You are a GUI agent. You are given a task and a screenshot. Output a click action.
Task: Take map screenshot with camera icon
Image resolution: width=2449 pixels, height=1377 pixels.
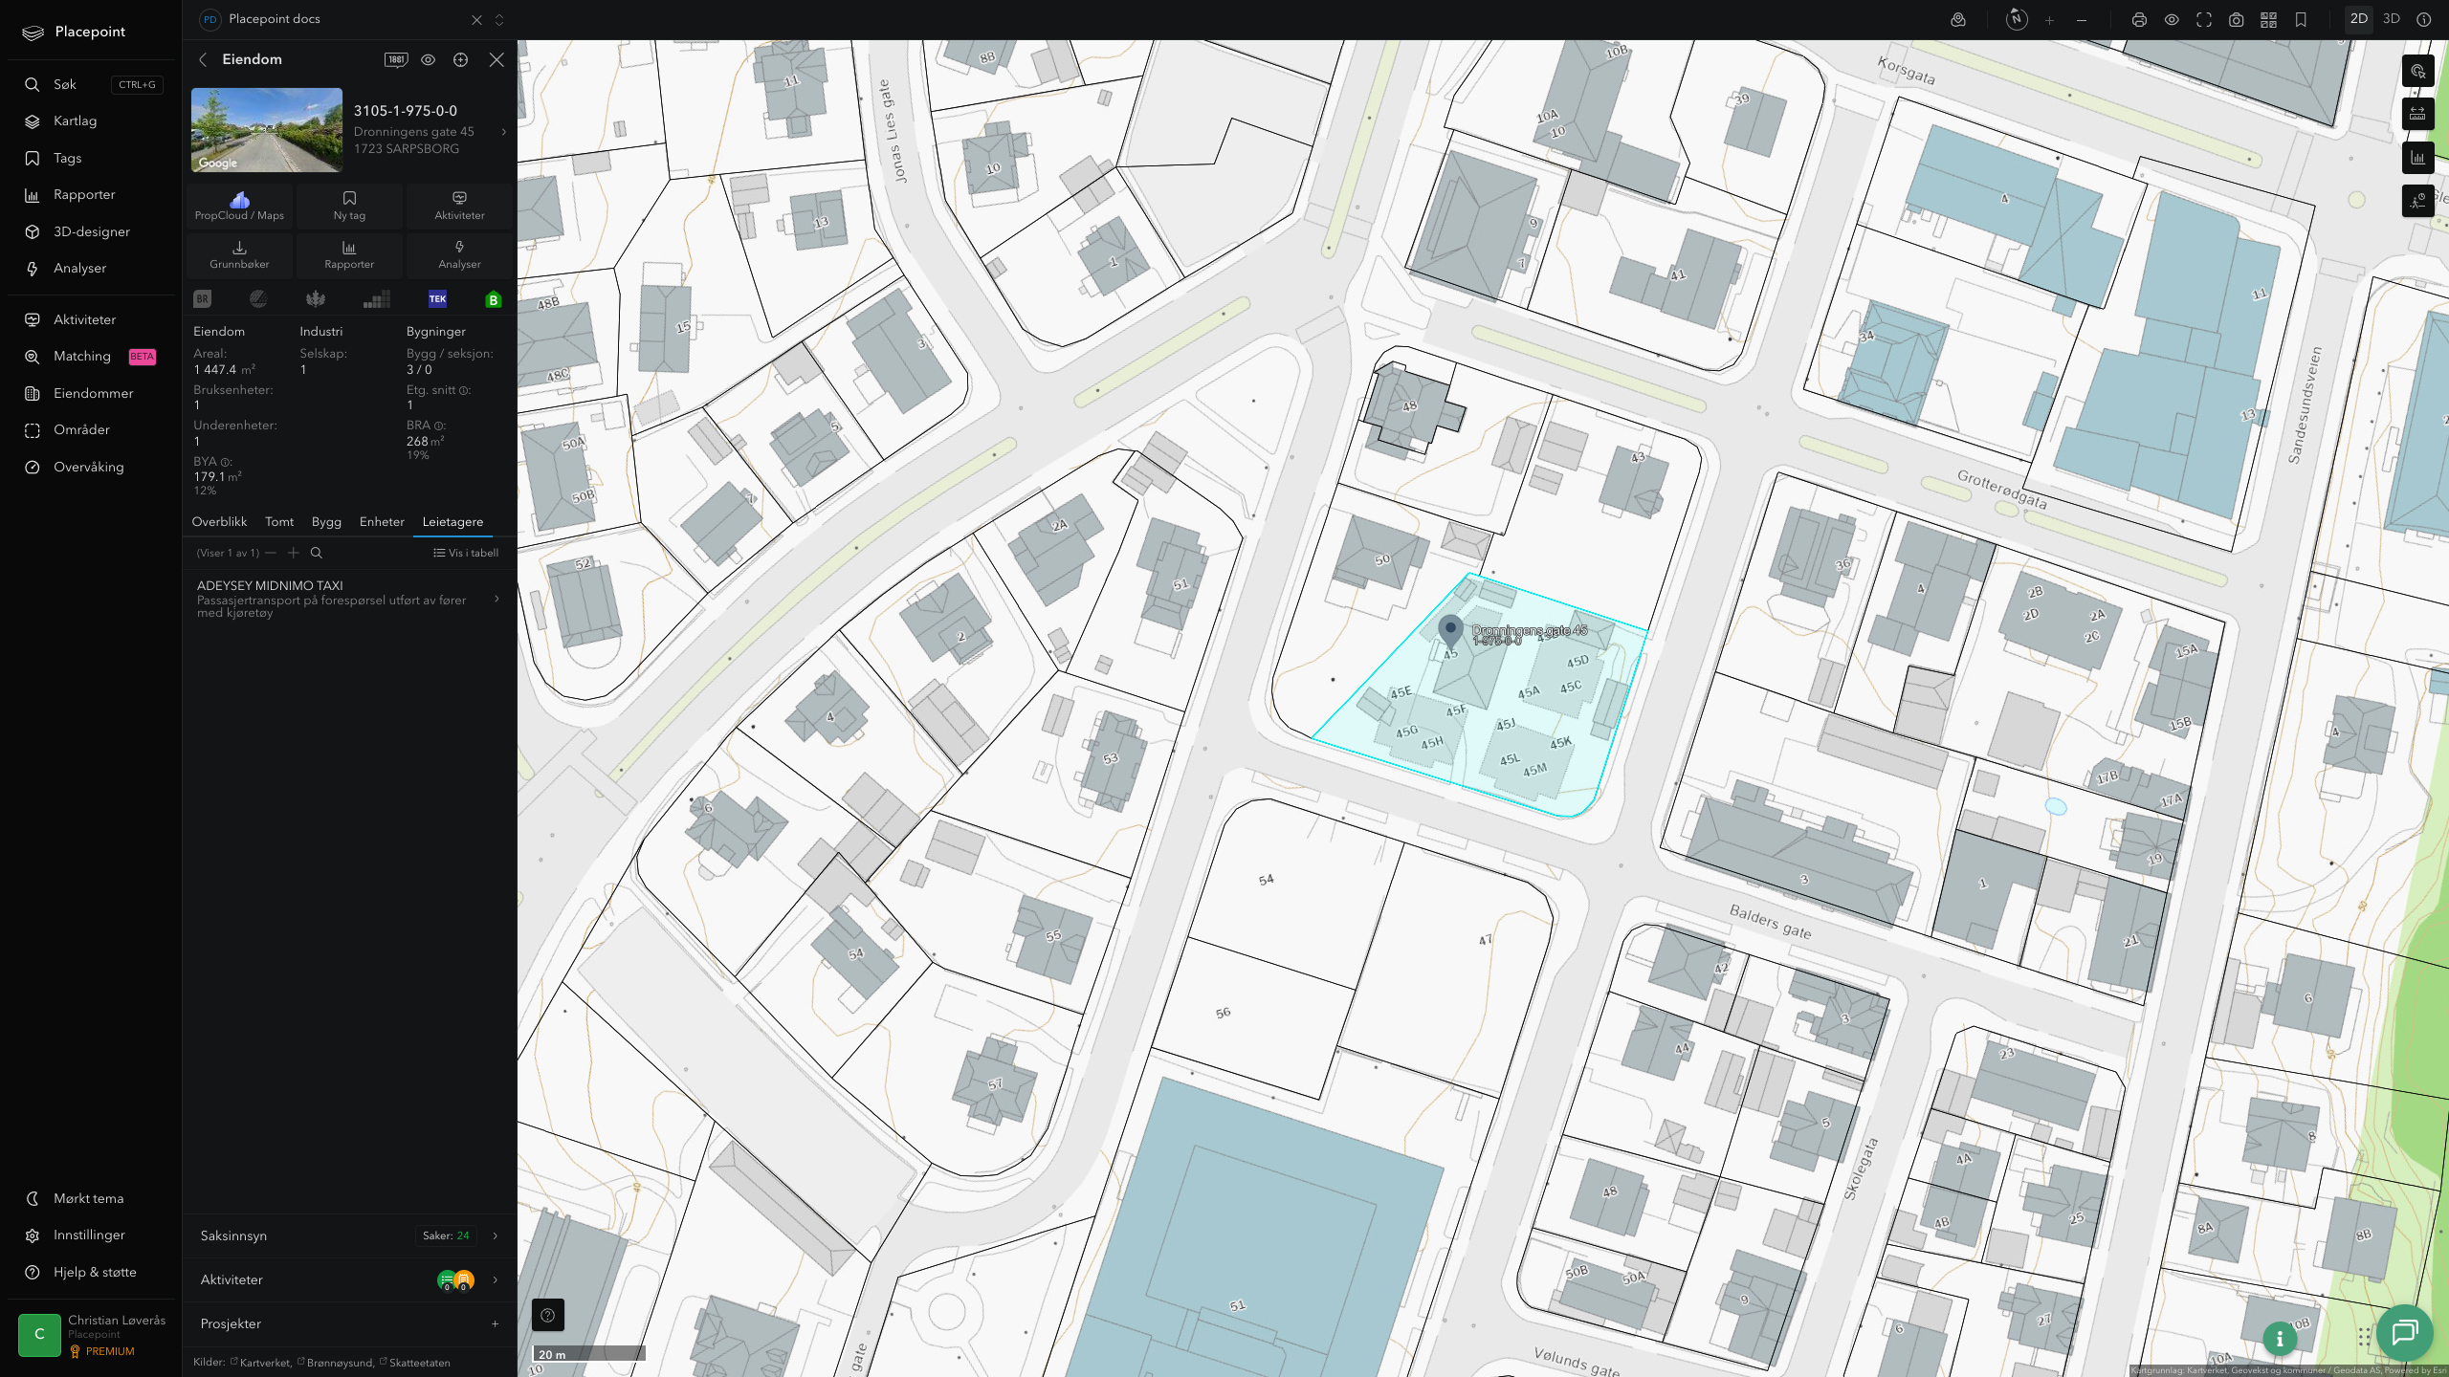tap(2237, 19)
